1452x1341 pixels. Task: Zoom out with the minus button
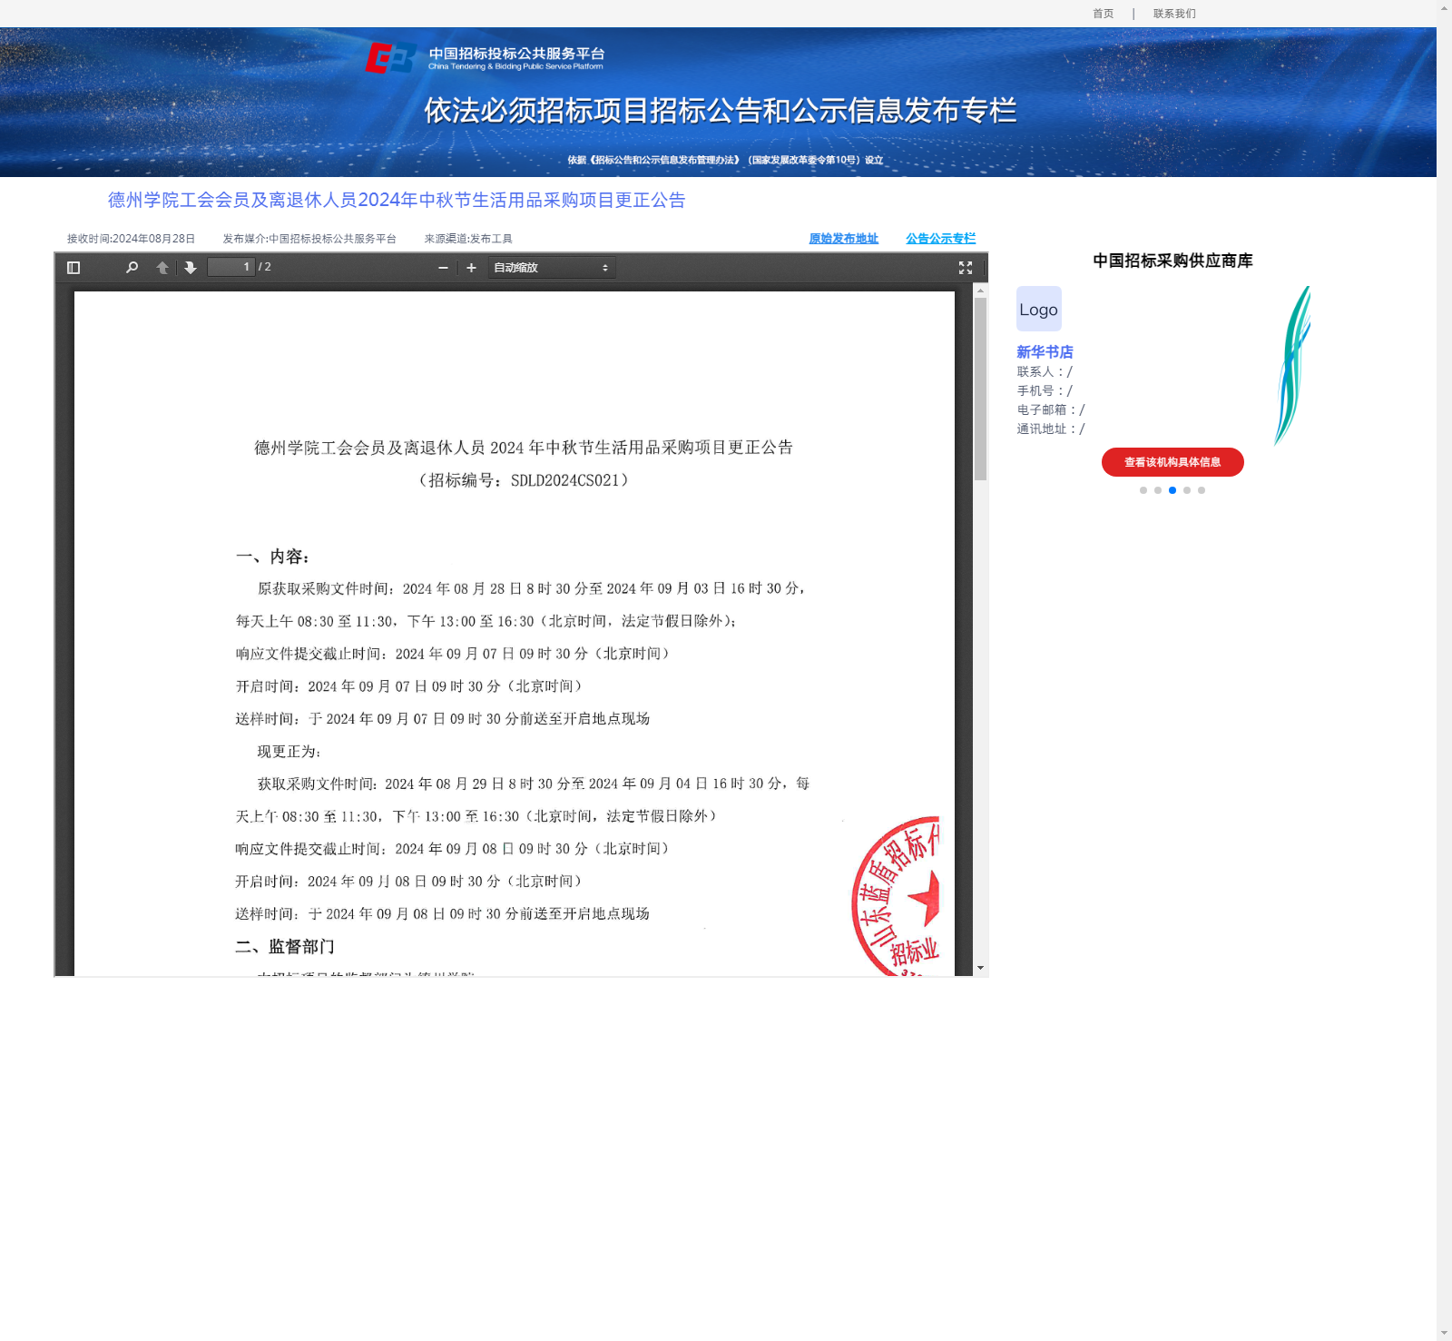443,268
